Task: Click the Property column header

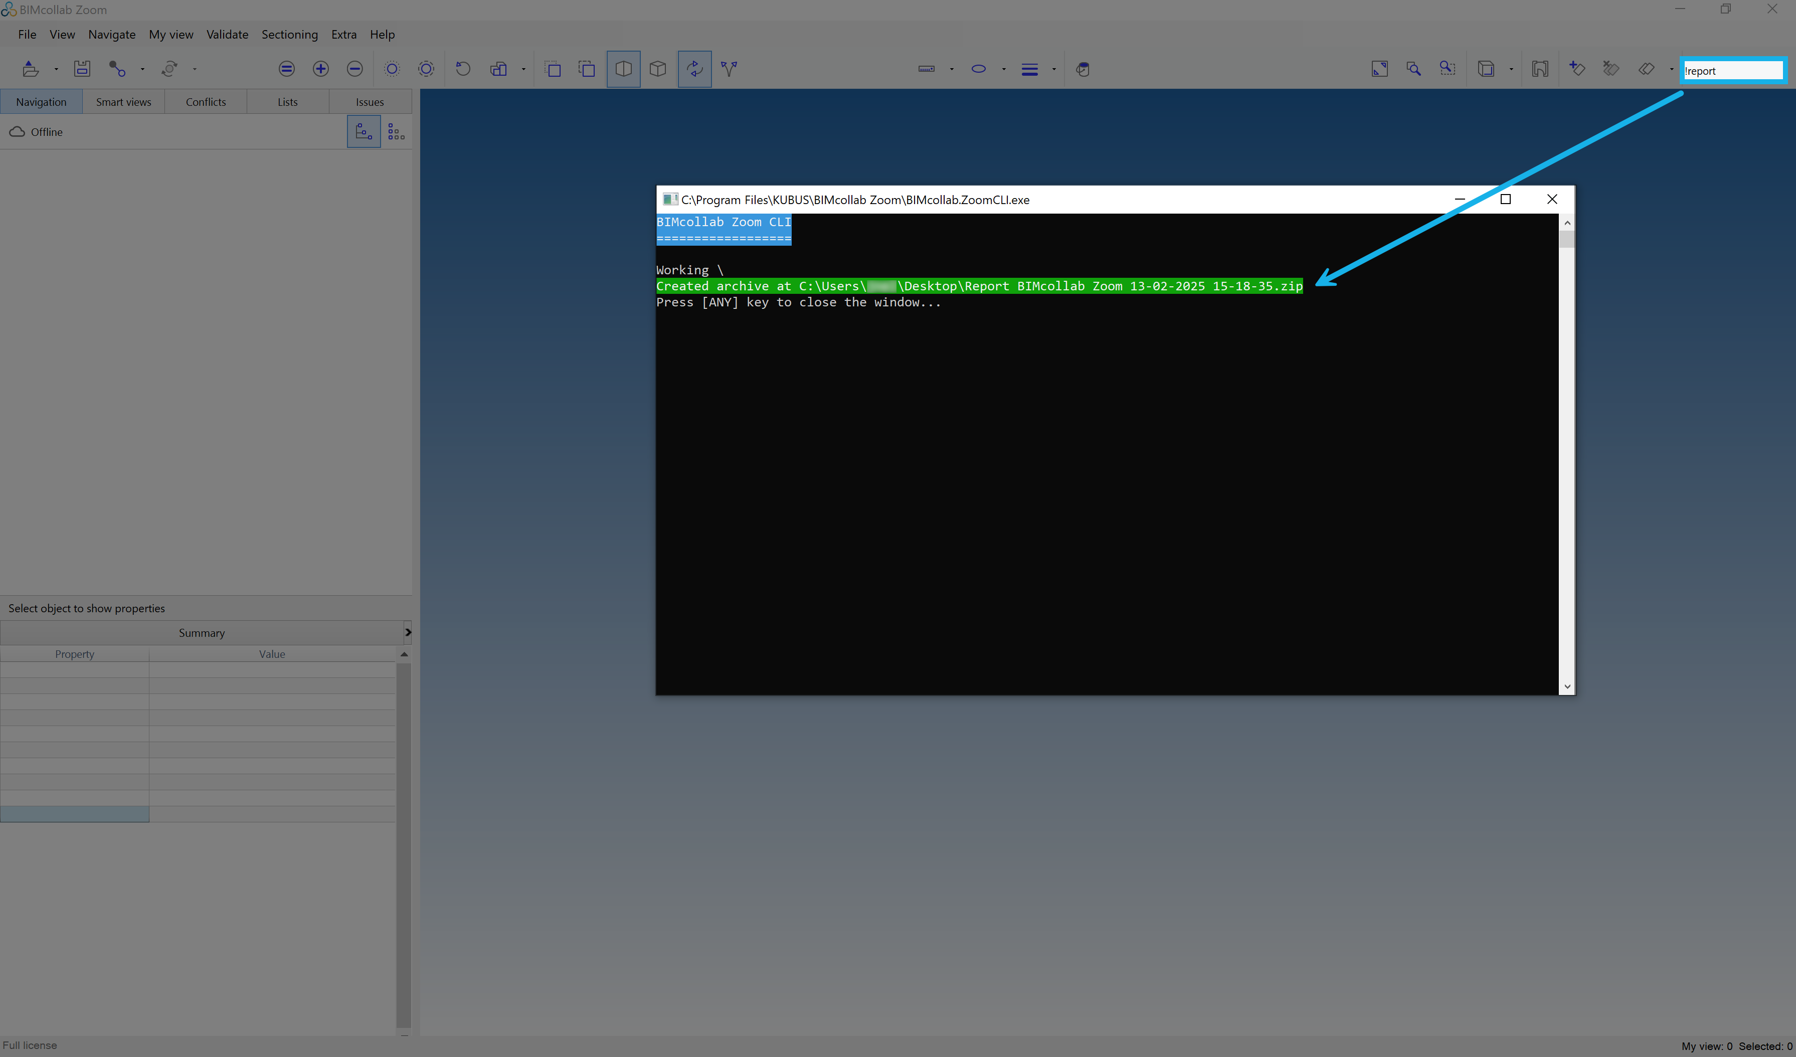Action: click(x=75, y=654)
